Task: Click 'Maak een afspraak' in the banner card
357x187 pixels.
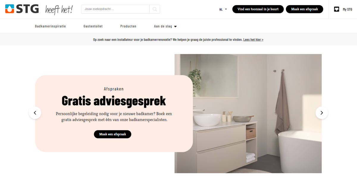Action: [x=112, y=134]
